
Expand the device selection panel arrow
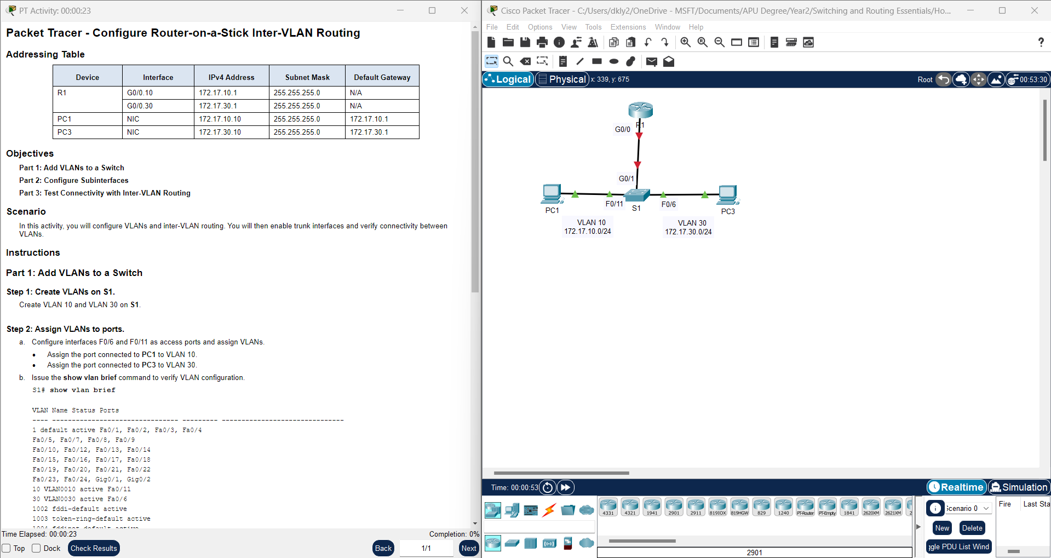[x=918, y=527]
